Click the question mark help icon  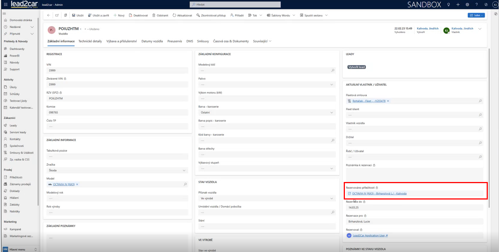click(477, 4)
